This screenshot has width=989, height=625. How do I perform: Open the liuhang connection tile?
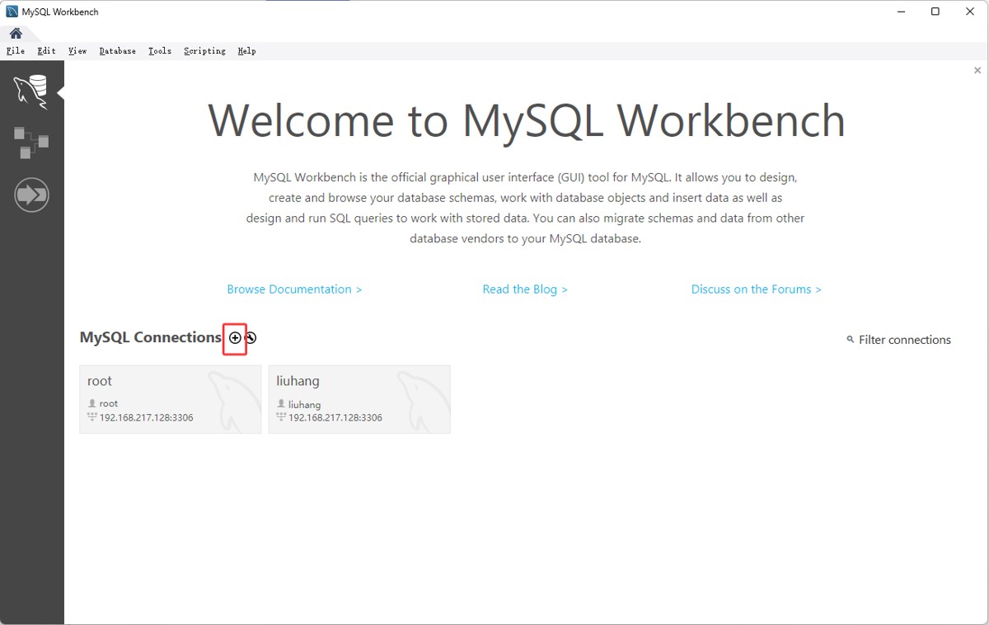click(359, 399)
